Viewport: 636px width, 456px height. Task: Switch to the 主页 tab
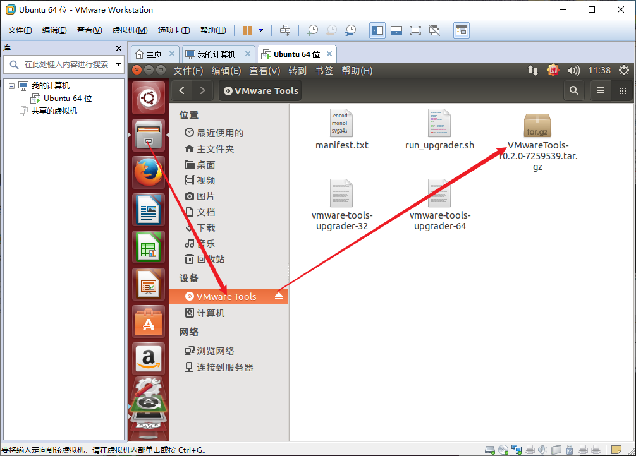(152, 53)
